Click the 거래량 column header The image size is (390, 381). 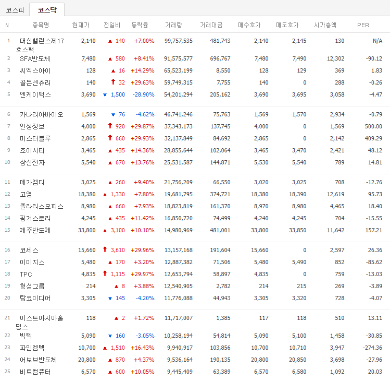coord(173,25)
